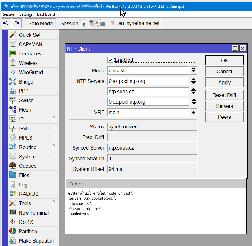Open RADIUS user-key icon

point(13,194)
